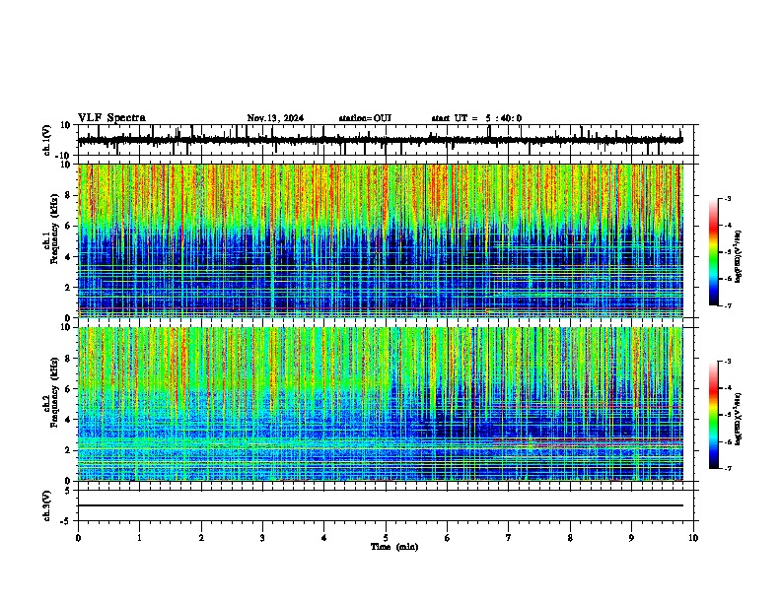781x603 pixels.
Task: Click the ch.2 spectrogram panel
Action: (381, 404)
